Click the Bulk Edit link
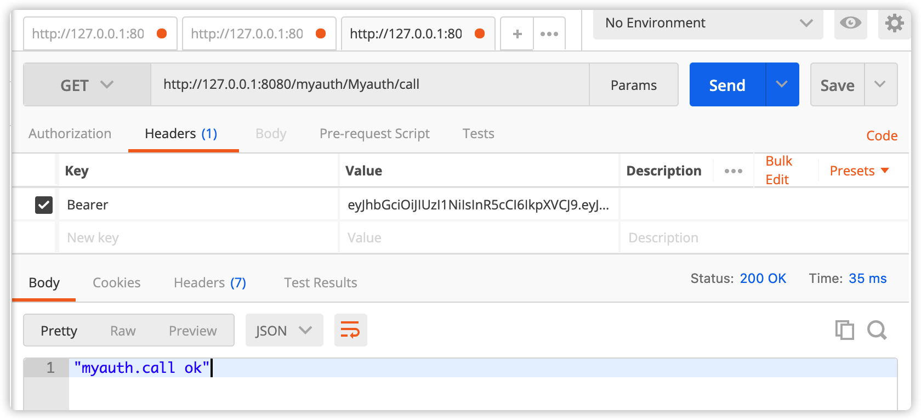Viewport: 921px width, 420px height. pos(778,170)
